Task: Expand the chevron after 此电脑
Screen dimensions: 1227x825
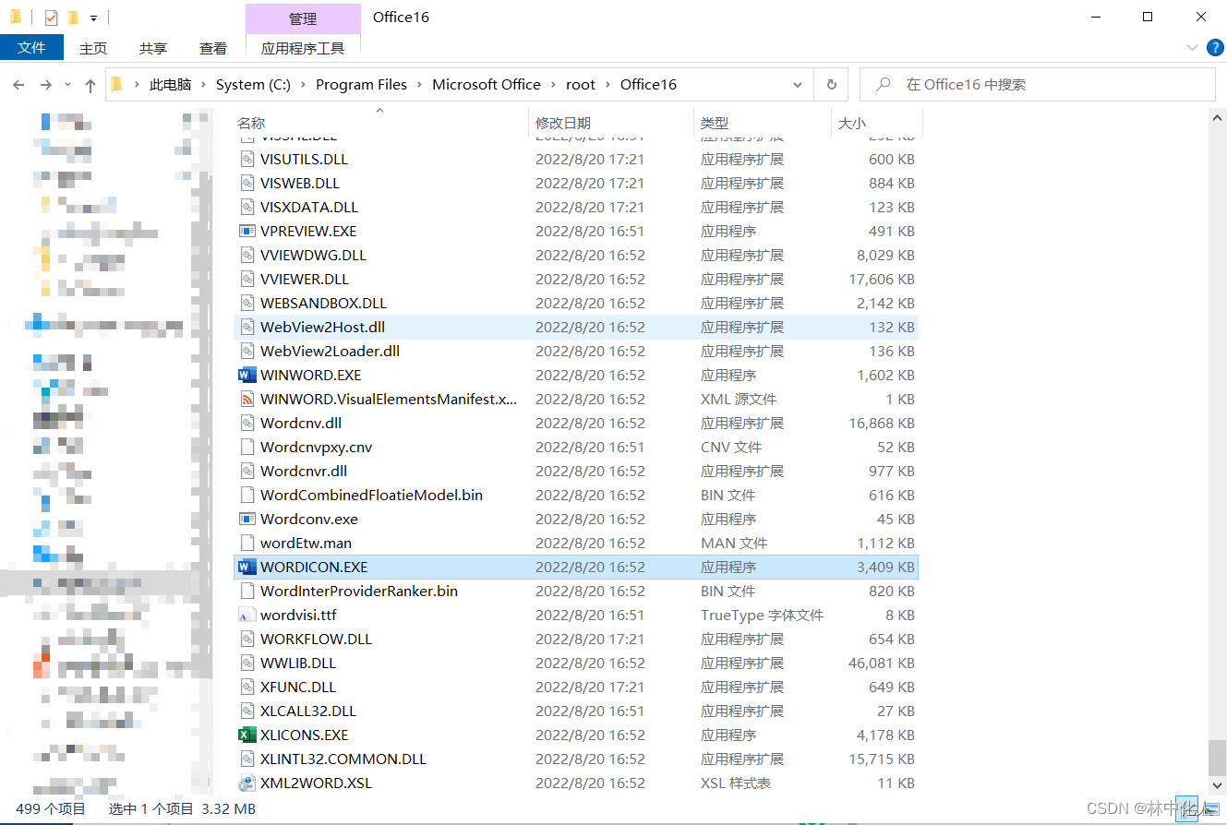Action: tap(203, 84)
